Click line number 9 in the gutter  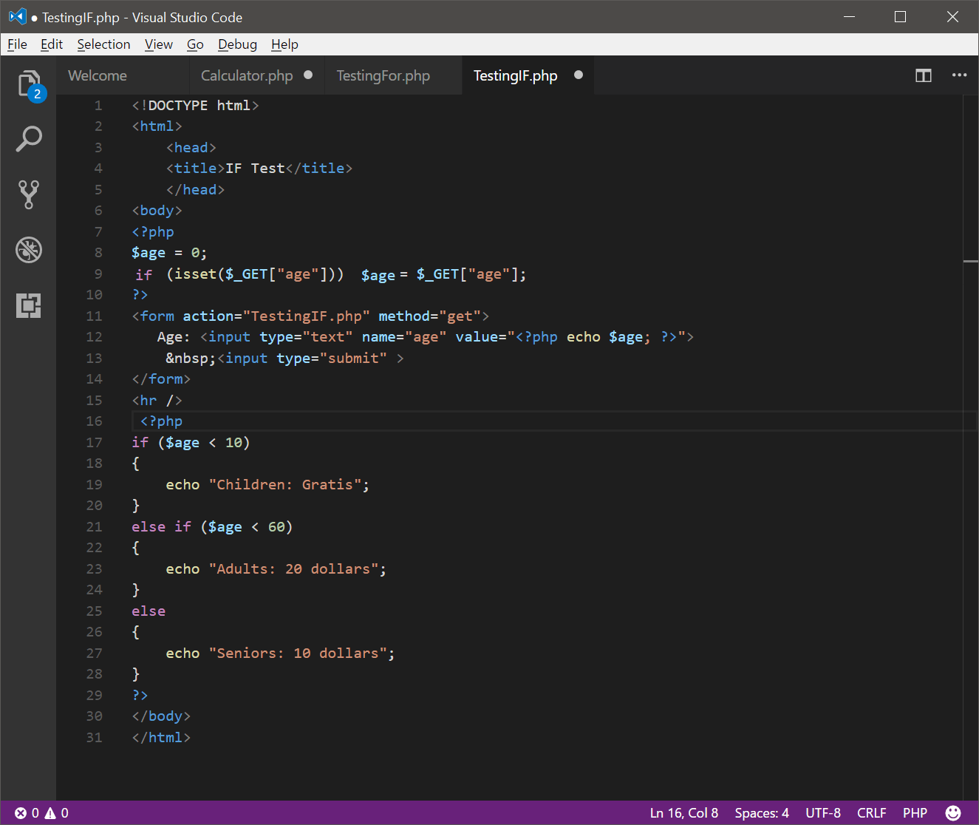click(98, 274)
